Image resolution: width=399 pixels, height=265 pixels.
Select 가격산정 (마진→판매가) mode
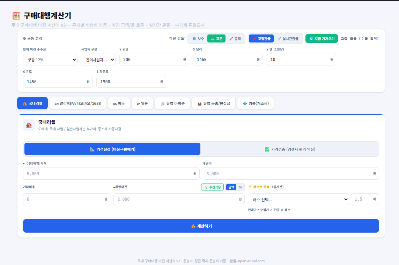coord(112,149)
